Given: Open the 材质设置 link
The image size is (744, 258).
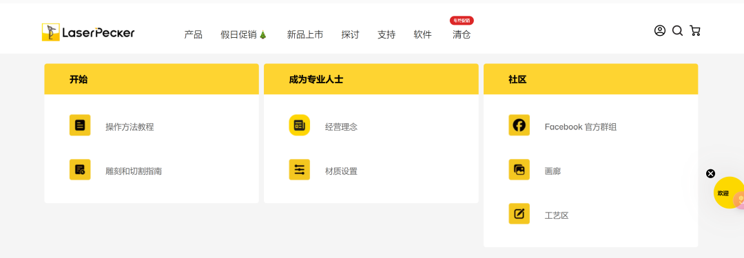Looking at the screenshot, I should tap(341, 171).
